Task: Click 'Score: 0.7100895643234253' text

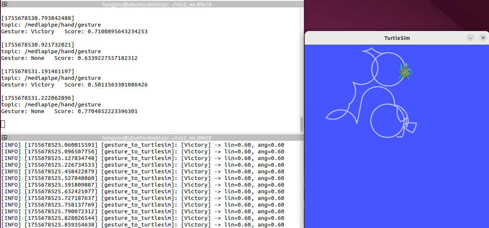Action: (x=106, y=31)
